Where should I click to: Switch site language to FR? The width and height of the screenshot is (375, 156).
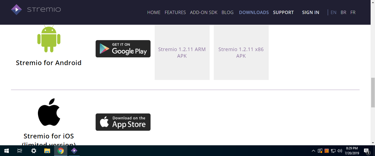353,12
